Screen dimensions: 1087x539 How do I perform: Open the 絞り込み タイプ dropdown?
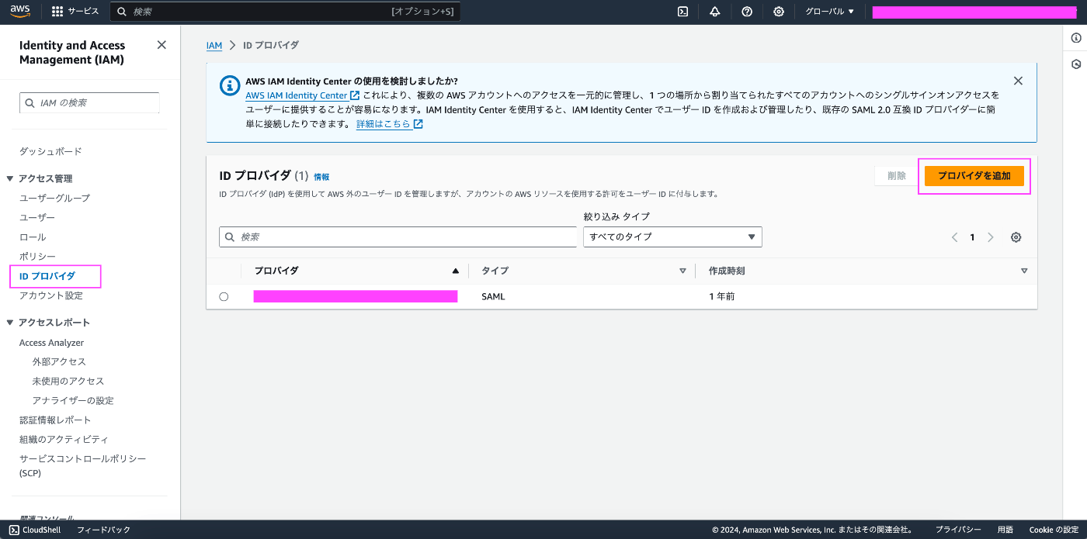[672, 237]
